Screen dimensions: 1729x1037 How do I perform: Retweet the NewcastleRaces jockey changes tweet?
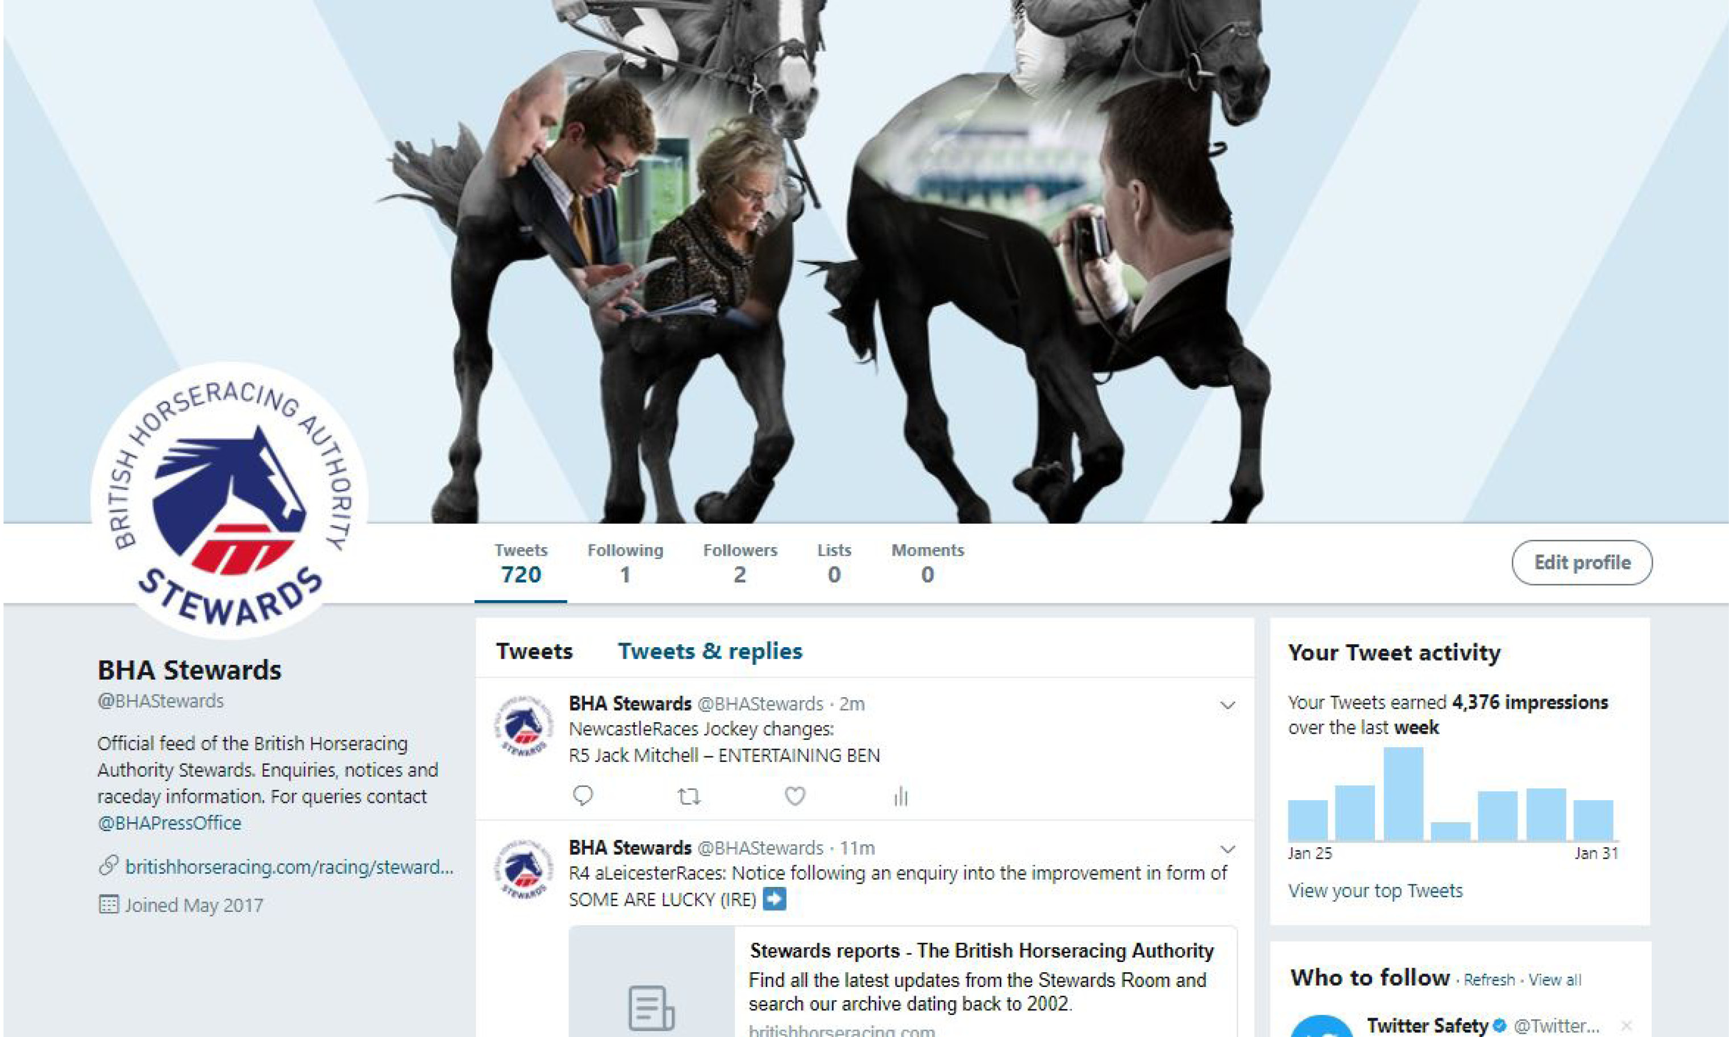tap(689, 796)
